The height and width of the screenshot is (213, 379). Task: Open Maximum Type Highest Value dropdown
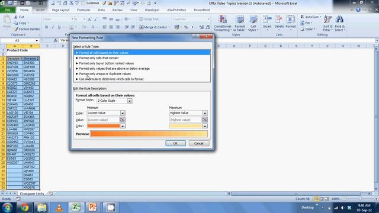click(205, 113)
